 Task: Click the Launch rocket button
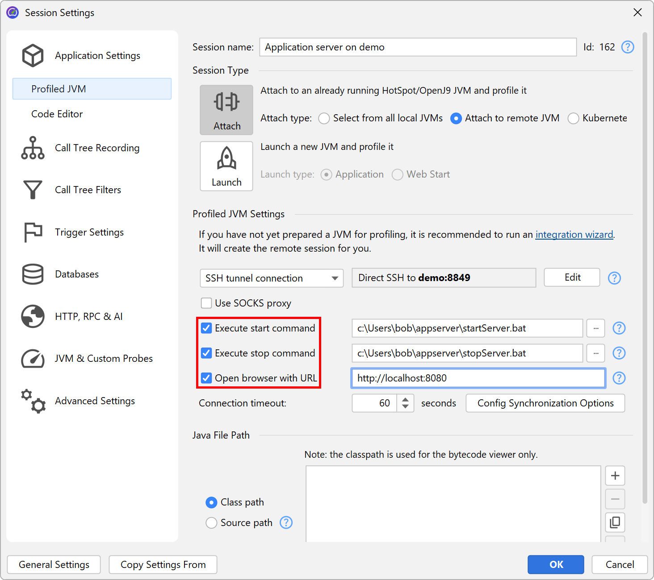tap(226, 166)
